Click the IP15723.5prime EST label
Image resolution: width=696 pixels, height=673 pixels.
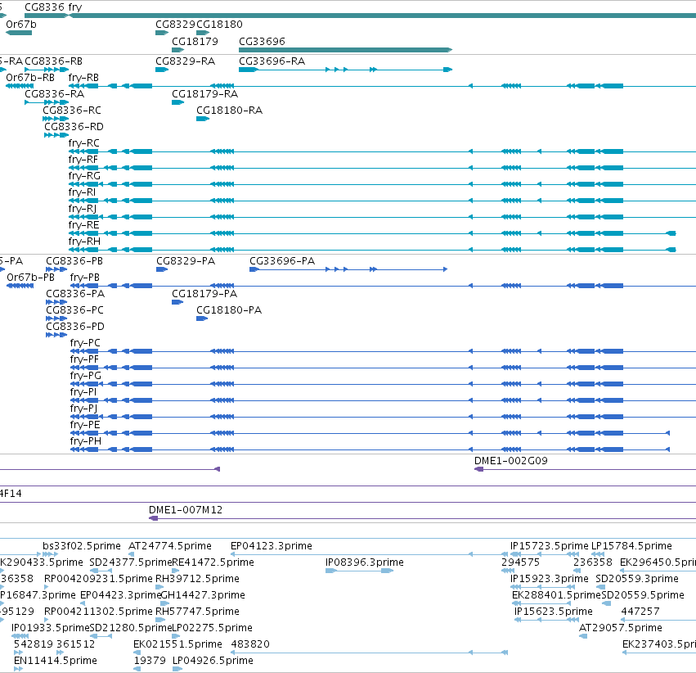pyautogui.click(x=550, y=546)
